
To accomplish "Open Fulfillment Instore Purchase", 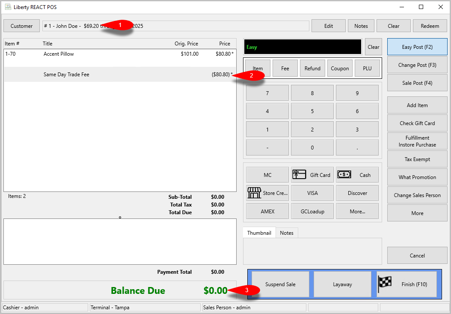I will tap(417, 141).
